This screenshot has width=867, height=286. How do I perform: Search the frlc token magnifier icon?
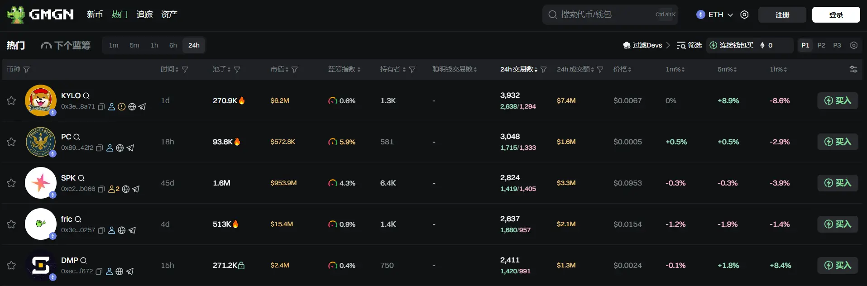tap(78, 219)
